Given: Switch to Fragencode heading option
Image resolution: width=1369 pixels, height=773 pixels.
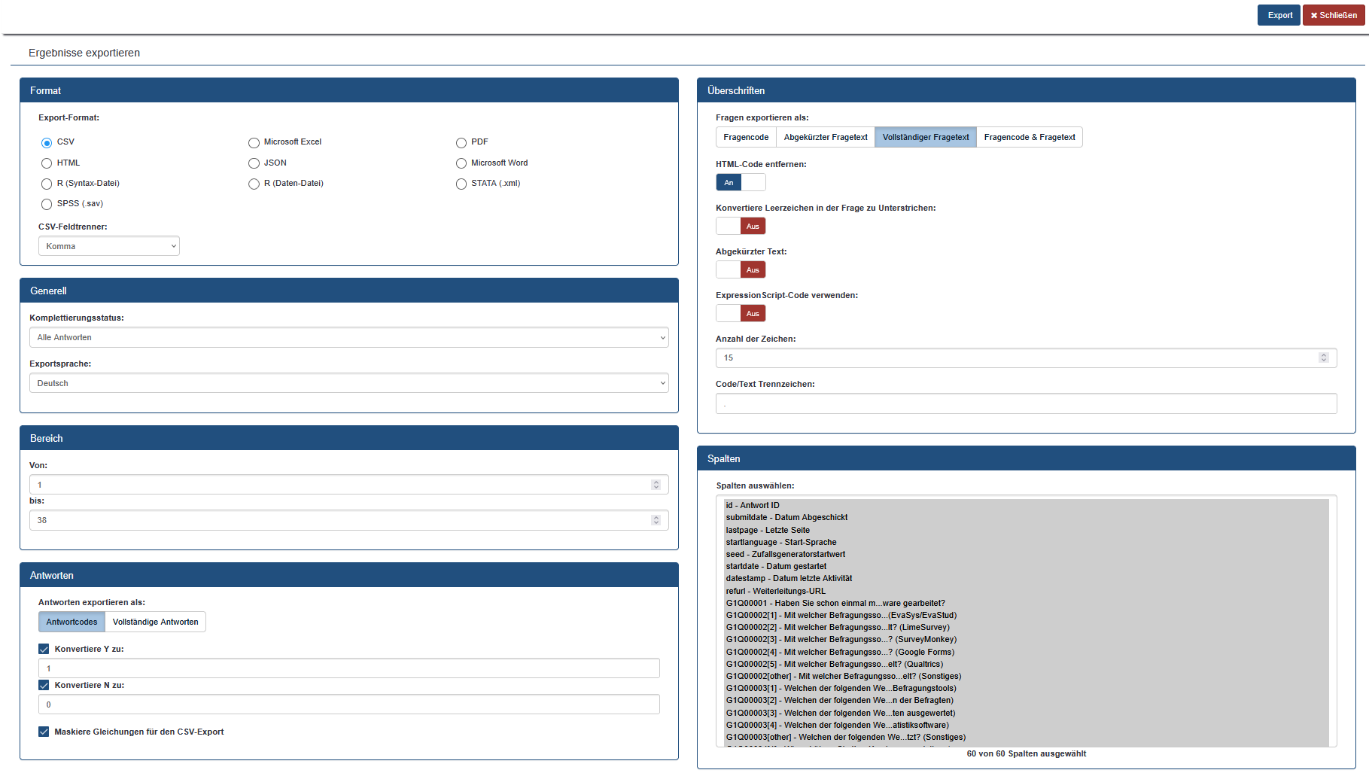Looking at the screenshot, I should tap(745, 137).
